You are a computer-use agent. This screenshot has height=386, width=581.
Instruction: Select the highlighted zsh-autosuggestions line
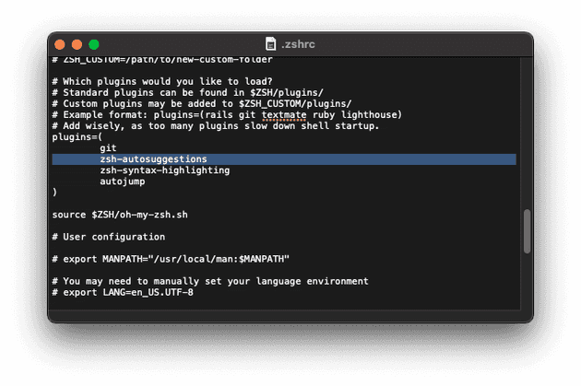(284, 159)
